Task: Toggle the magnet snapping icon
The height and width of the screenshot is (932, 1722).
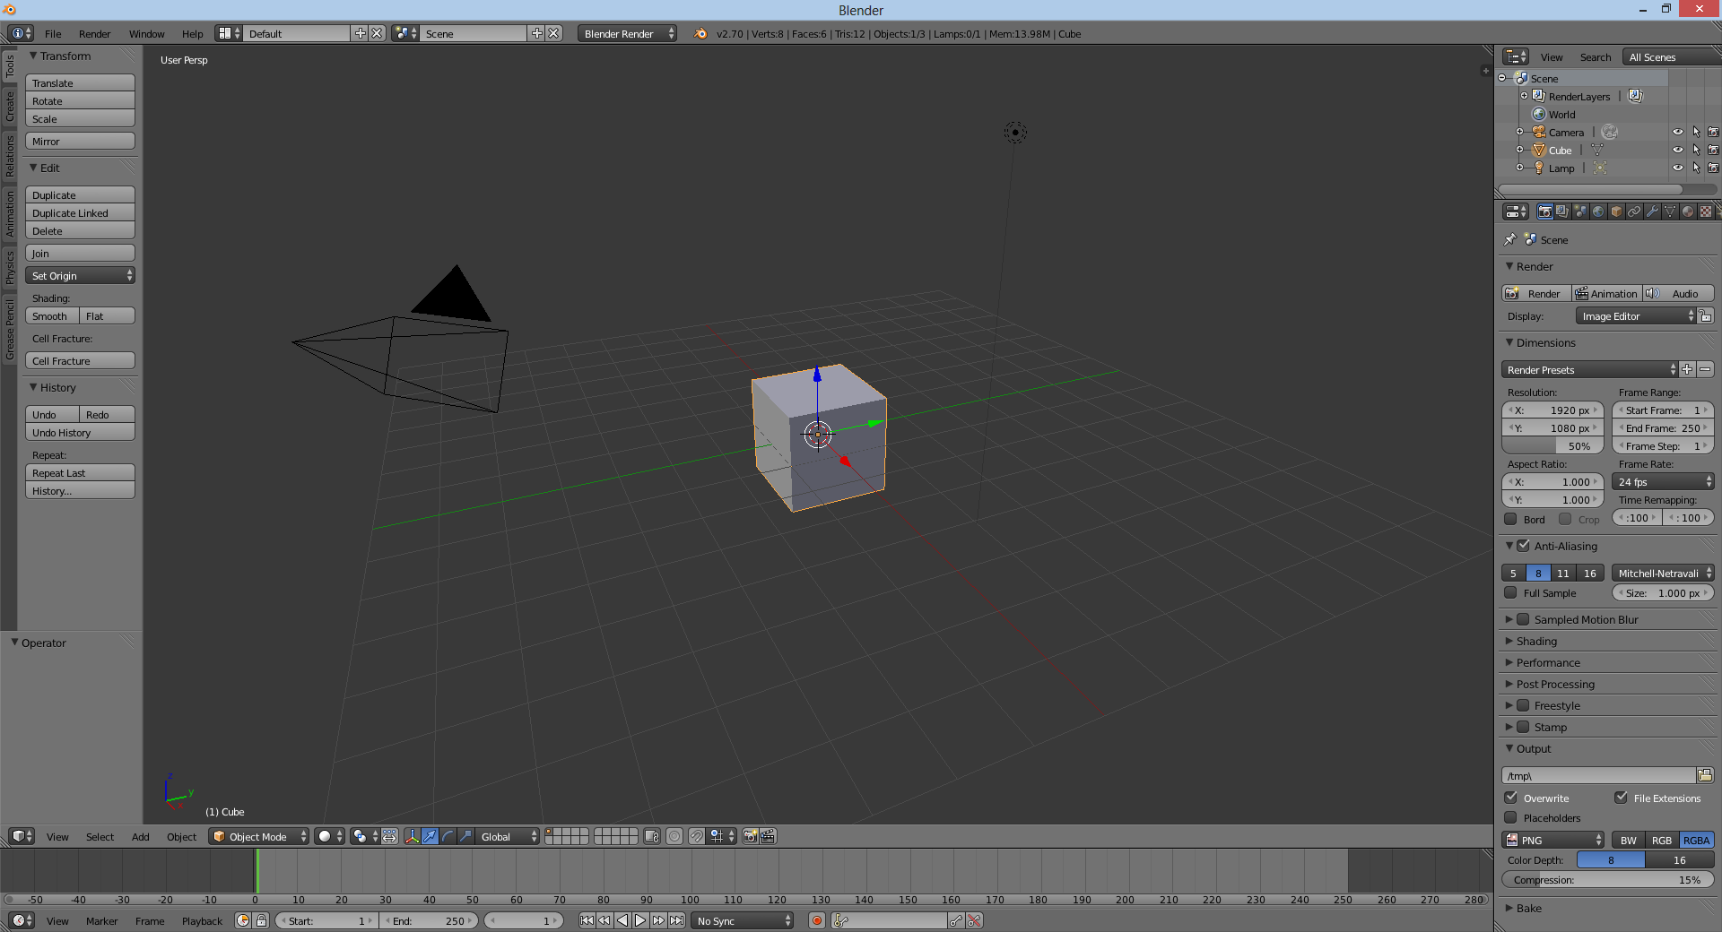Action: (x=699, y=837)
